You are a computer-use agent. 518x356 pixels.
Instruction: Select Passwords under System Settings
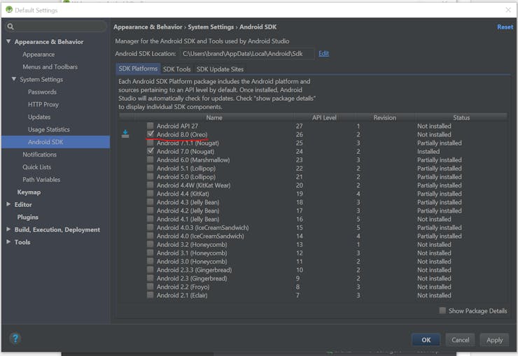pos(42,92)
